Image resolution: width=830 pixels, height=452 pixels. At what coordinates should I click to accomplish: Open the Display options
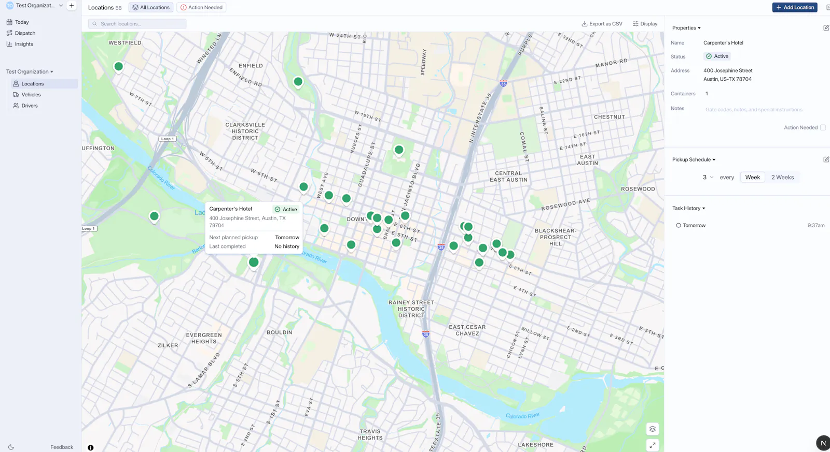(645, 24)
